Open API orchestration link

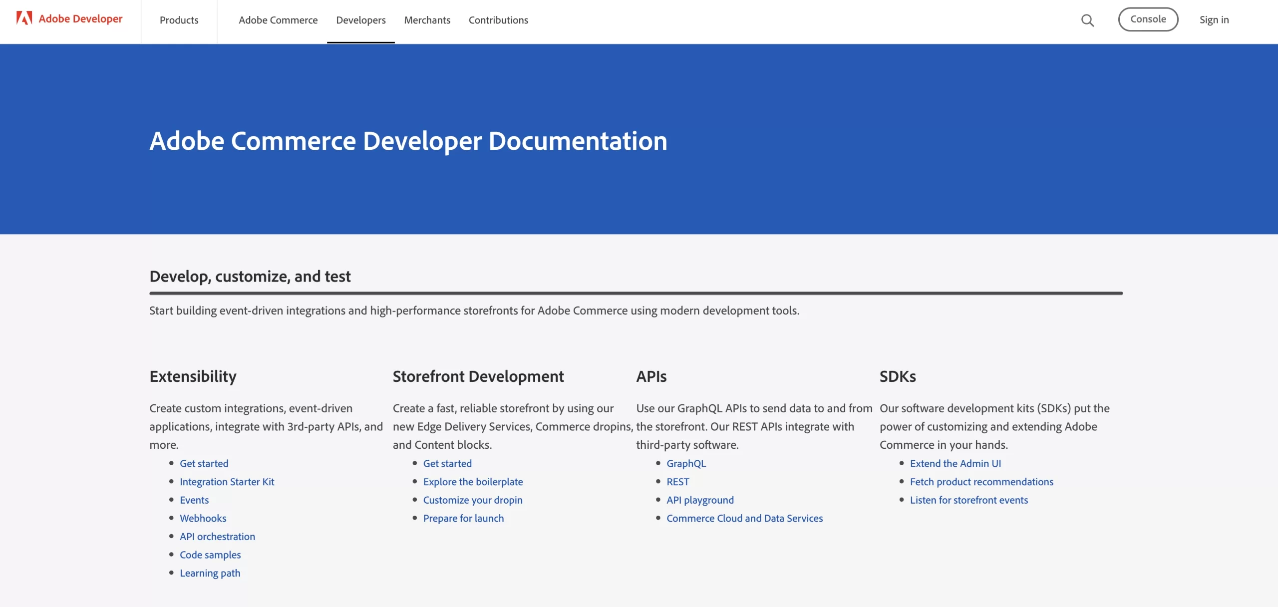coord(217,537)
